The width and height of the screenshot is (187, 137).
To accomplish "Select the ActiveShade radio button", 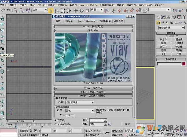I will pos(56,124).
